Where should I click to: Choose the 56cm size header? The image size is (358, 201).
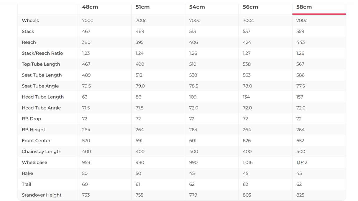250,7
